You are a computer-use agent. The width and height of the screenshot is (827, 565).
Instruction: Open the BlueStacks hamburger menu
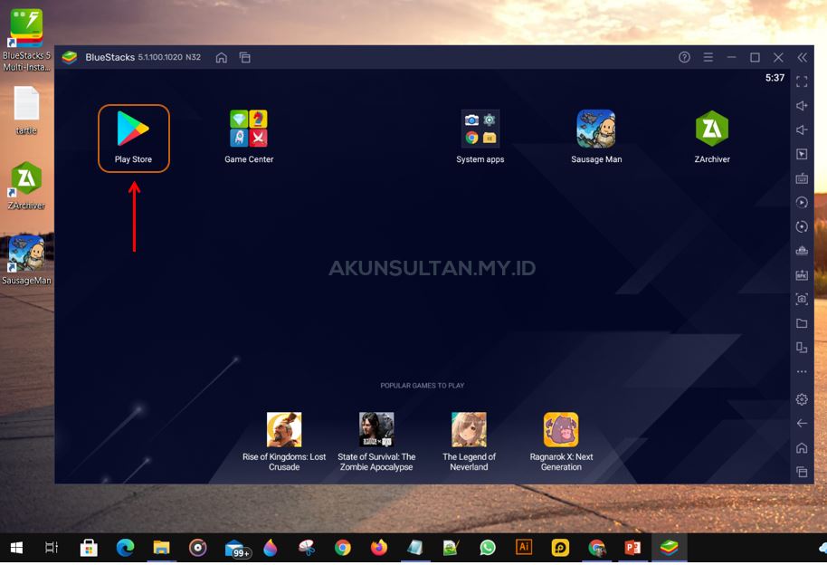(x=708, y=58)
